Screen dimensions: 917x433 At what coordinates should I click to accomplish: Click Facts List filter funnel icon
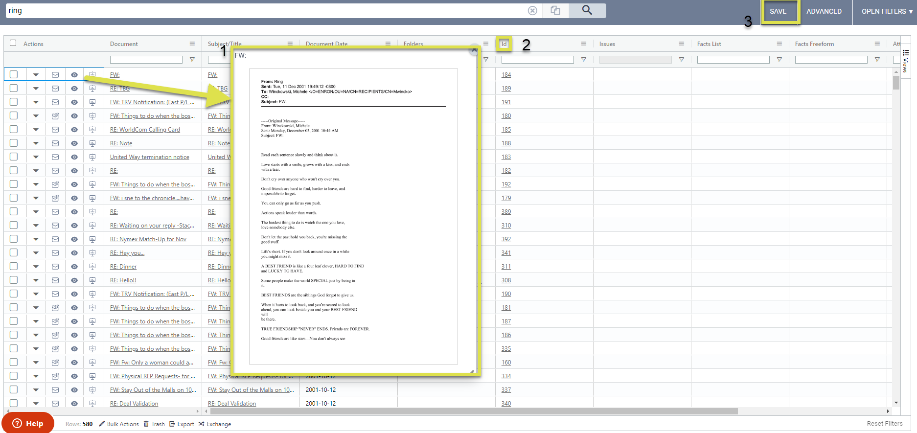coord(779,60)
